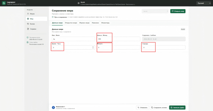The height and width of the screenshot is (111, 213).
Task: Click the hours field stepper arrows
Action: pyautogui.click(x=93, y=47)
